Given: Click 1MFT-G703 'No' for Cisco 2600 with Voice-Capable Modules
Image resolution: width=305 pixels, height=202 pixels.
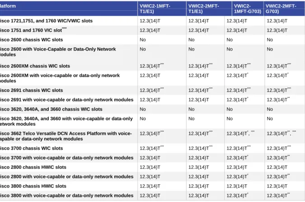Looking at the screenshot, I should point(230,49).
